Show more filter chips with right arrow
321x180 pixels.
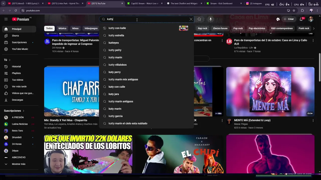pyautogui.click(x=314, y=28)
